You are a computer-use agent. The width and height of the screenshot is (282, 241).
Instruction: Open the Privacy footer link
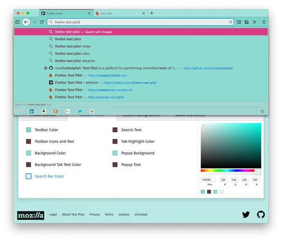(x=95, y=214)
